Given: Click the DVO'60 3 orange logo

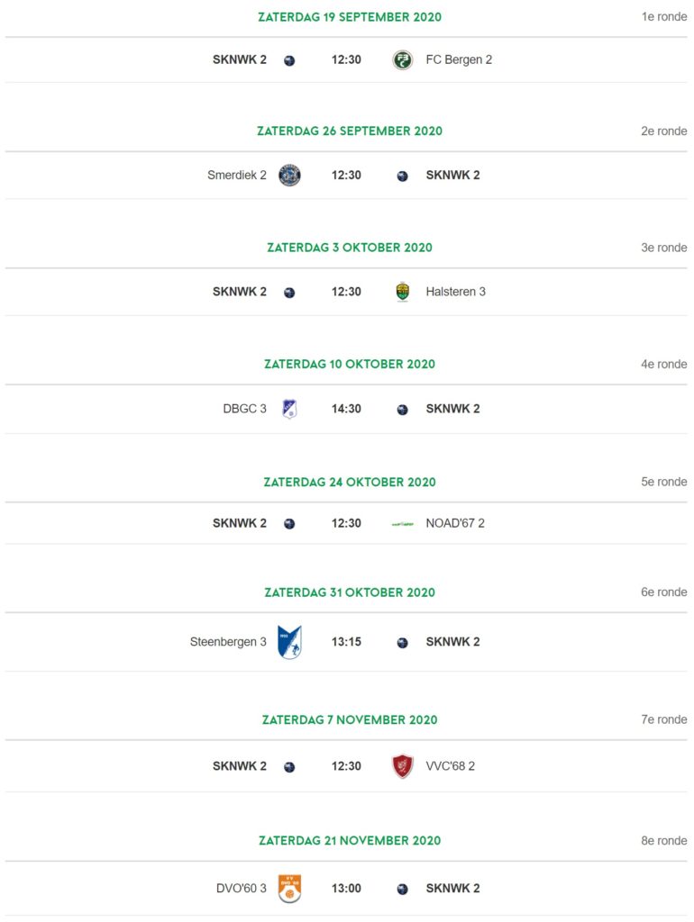Looking at the screenshot, I should (x=289, y=889).
